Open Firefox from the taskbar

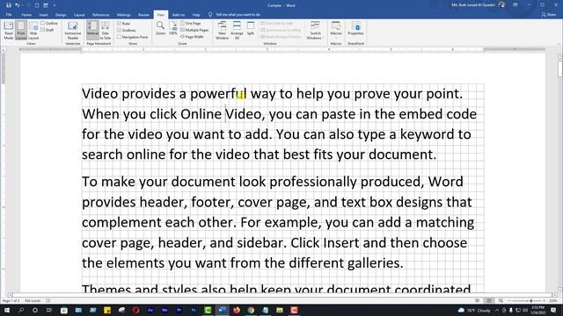pos(237,310)
